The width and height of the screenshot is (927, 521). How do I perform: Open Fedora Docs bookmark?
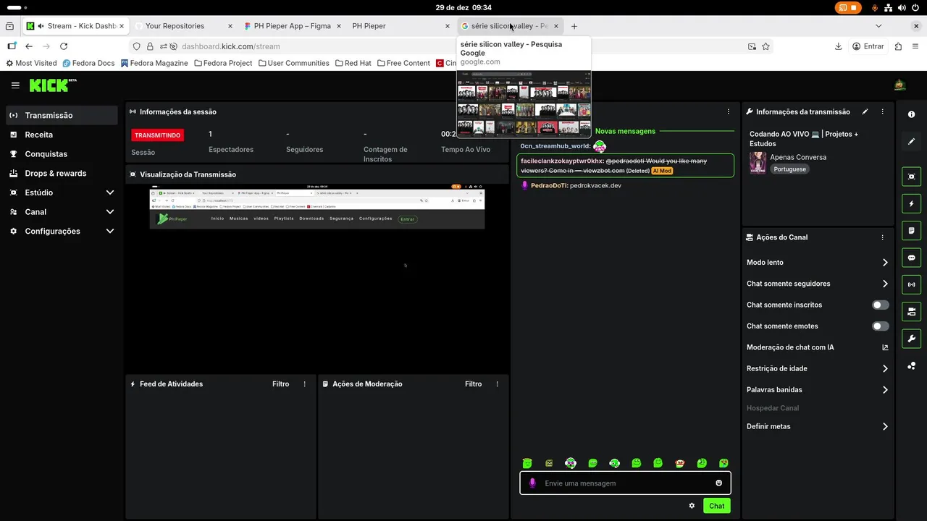point(88,63)
